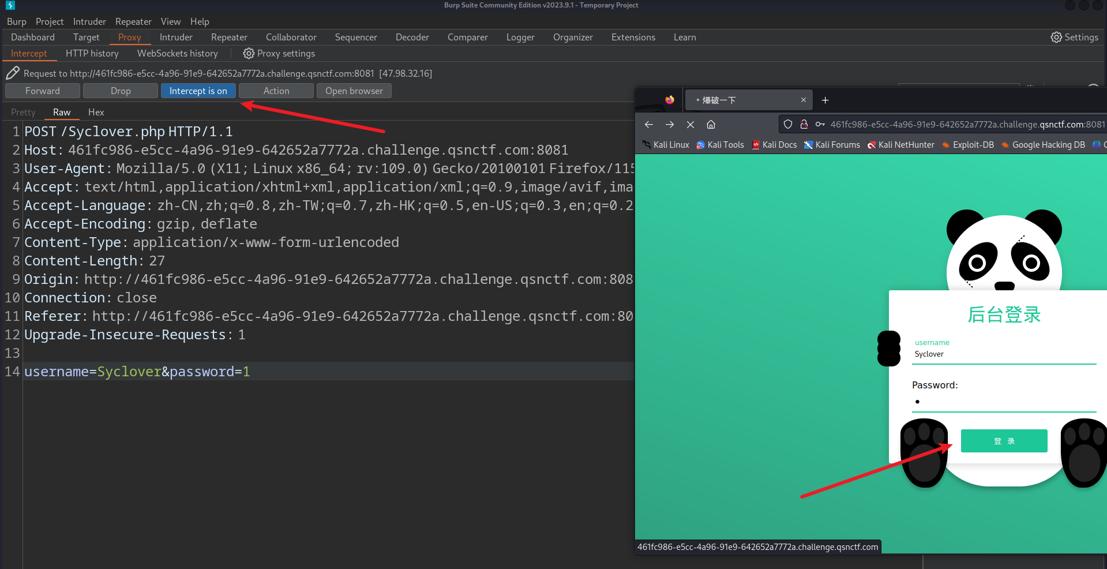Select the Proxy tab
This screenshot has width=1107, height=569.
coord(130,37)
